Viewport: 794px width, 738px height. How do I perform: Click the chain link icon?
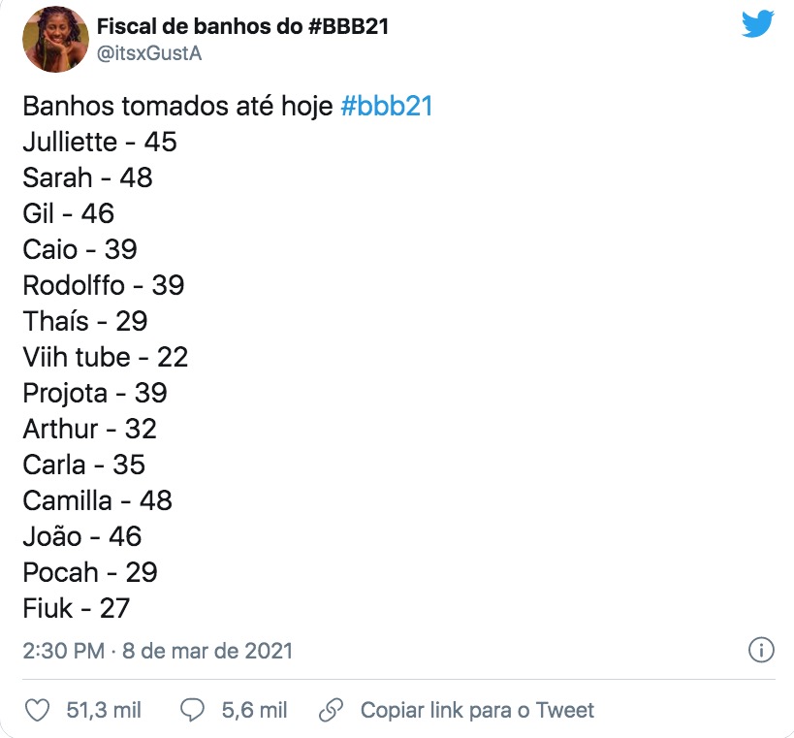click(x=332, y=711)
